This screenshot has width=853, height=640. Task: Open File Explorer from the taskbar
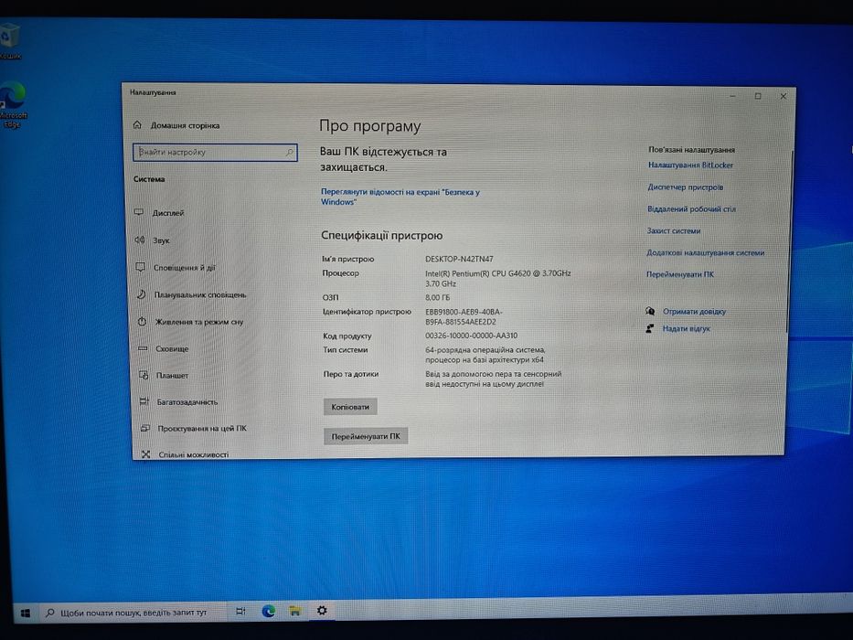tap(295, 611)
